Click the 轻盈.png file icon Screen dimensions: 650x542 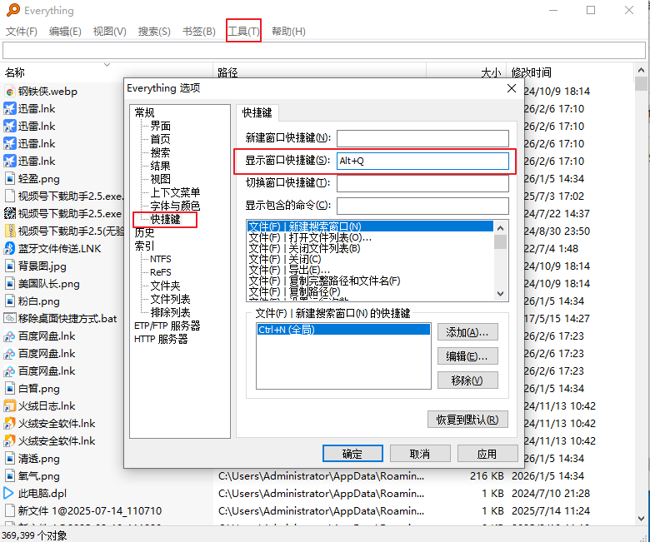[x=9, y=179]
